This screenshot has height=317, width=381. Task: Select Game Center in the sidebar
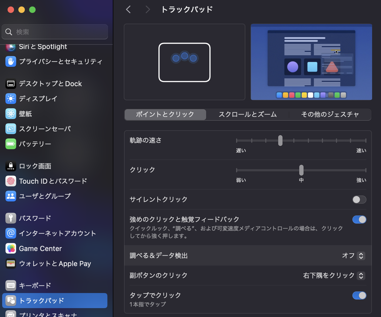pos(40,248)
